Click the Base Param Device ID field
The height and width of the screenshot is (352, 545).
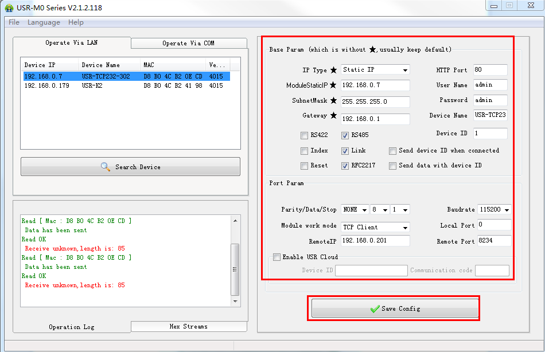(x=490, y=134)
